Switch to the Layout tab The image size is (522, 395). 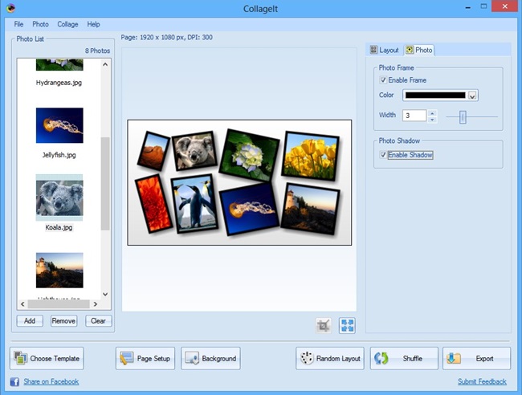(x=385, y=50)
